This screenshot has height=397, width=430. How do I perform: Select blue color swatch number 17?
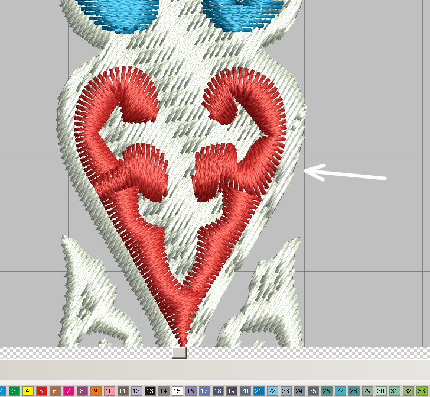[204, 391]
